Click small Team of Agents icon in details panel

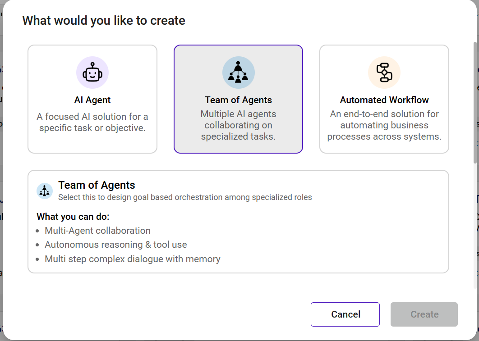click(45, 191)
